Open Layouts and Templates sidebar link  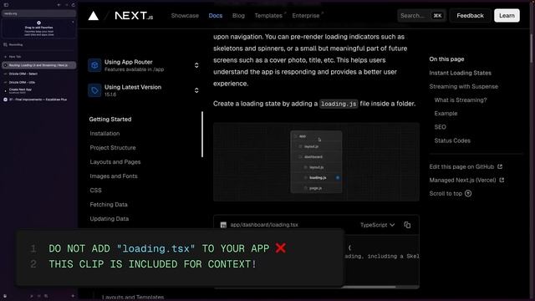pos(133,298)
